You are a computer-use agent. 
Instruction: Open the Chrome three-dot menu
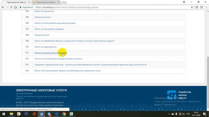[x=206, y=7]
